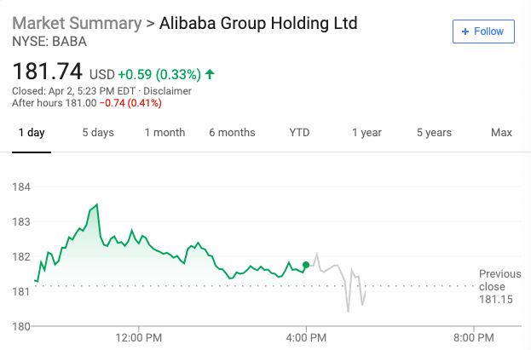The image size is (531, 350).
Task: Click the Previous close 181.15 label
Action: pos(499,287)
